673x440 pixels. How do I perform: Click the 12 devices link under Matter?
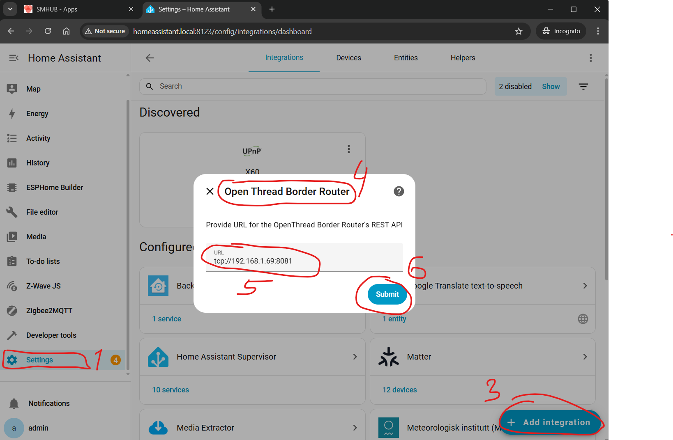(399, 390)
